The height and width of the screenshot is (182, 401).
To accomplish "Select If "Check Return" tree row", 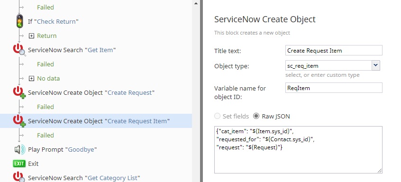I will (53, 21).
